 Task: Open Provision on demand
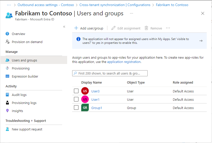27,42
